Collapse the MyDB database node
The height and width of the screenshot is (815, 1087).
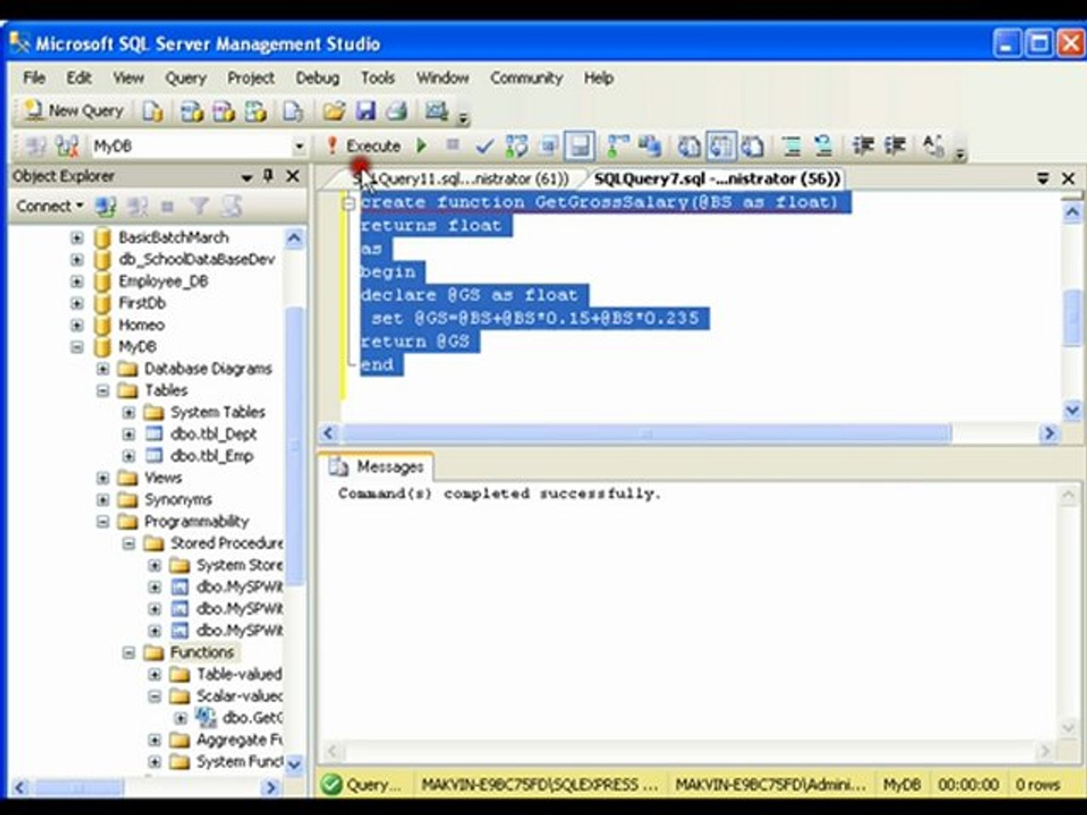click(77, 347)
